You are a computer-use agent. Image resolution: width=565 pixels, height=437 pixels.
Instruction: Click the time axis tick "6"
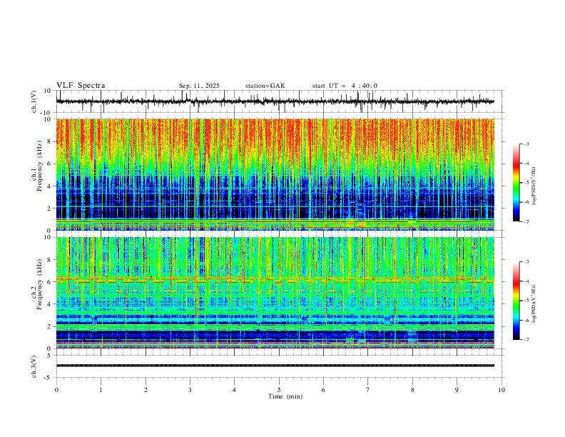pyautogui.click(x=323, y=390)
